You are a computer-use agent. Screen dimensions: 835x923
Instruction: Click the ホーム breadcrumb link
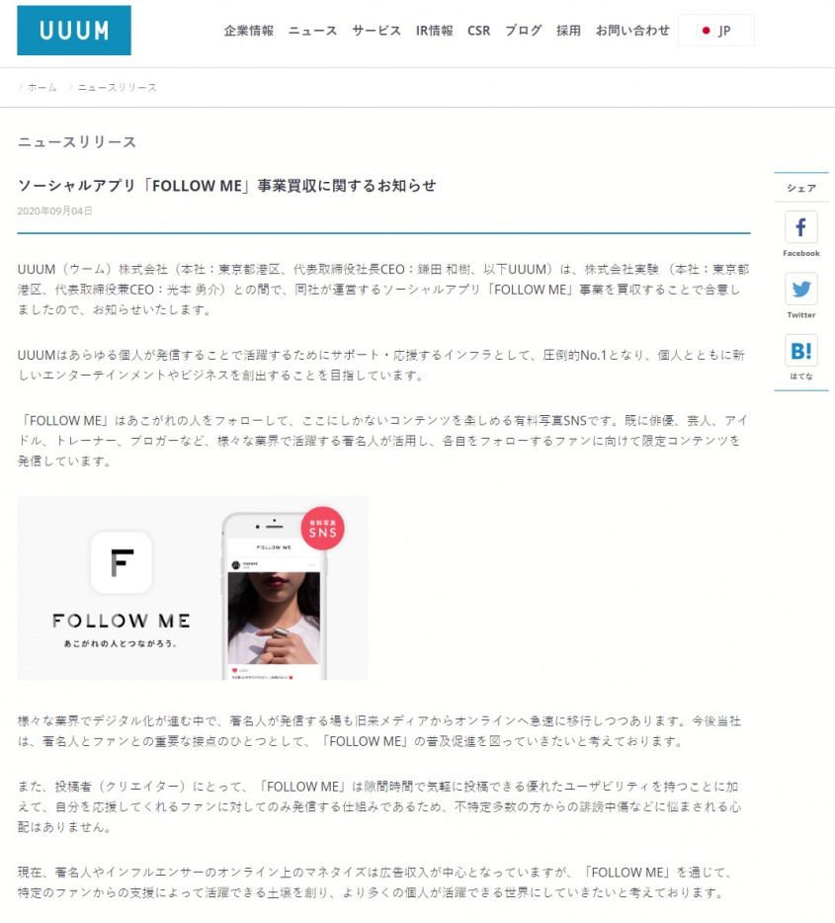click(x=42, y=87)
